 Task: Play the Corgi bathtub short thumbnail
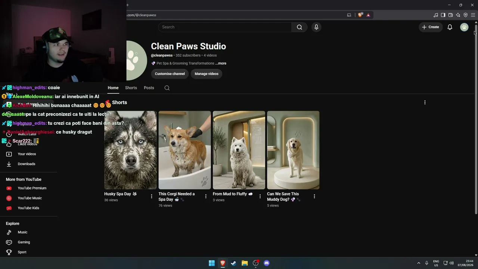click(x=184, y=150)
